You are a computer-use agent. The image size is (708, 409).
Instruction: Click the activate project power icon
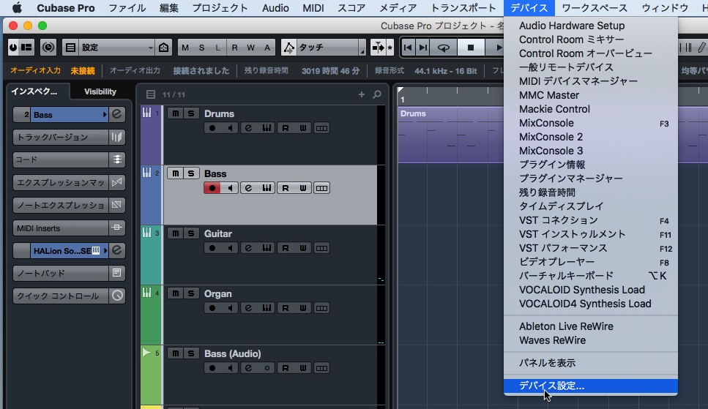click(x=14, y=48)
